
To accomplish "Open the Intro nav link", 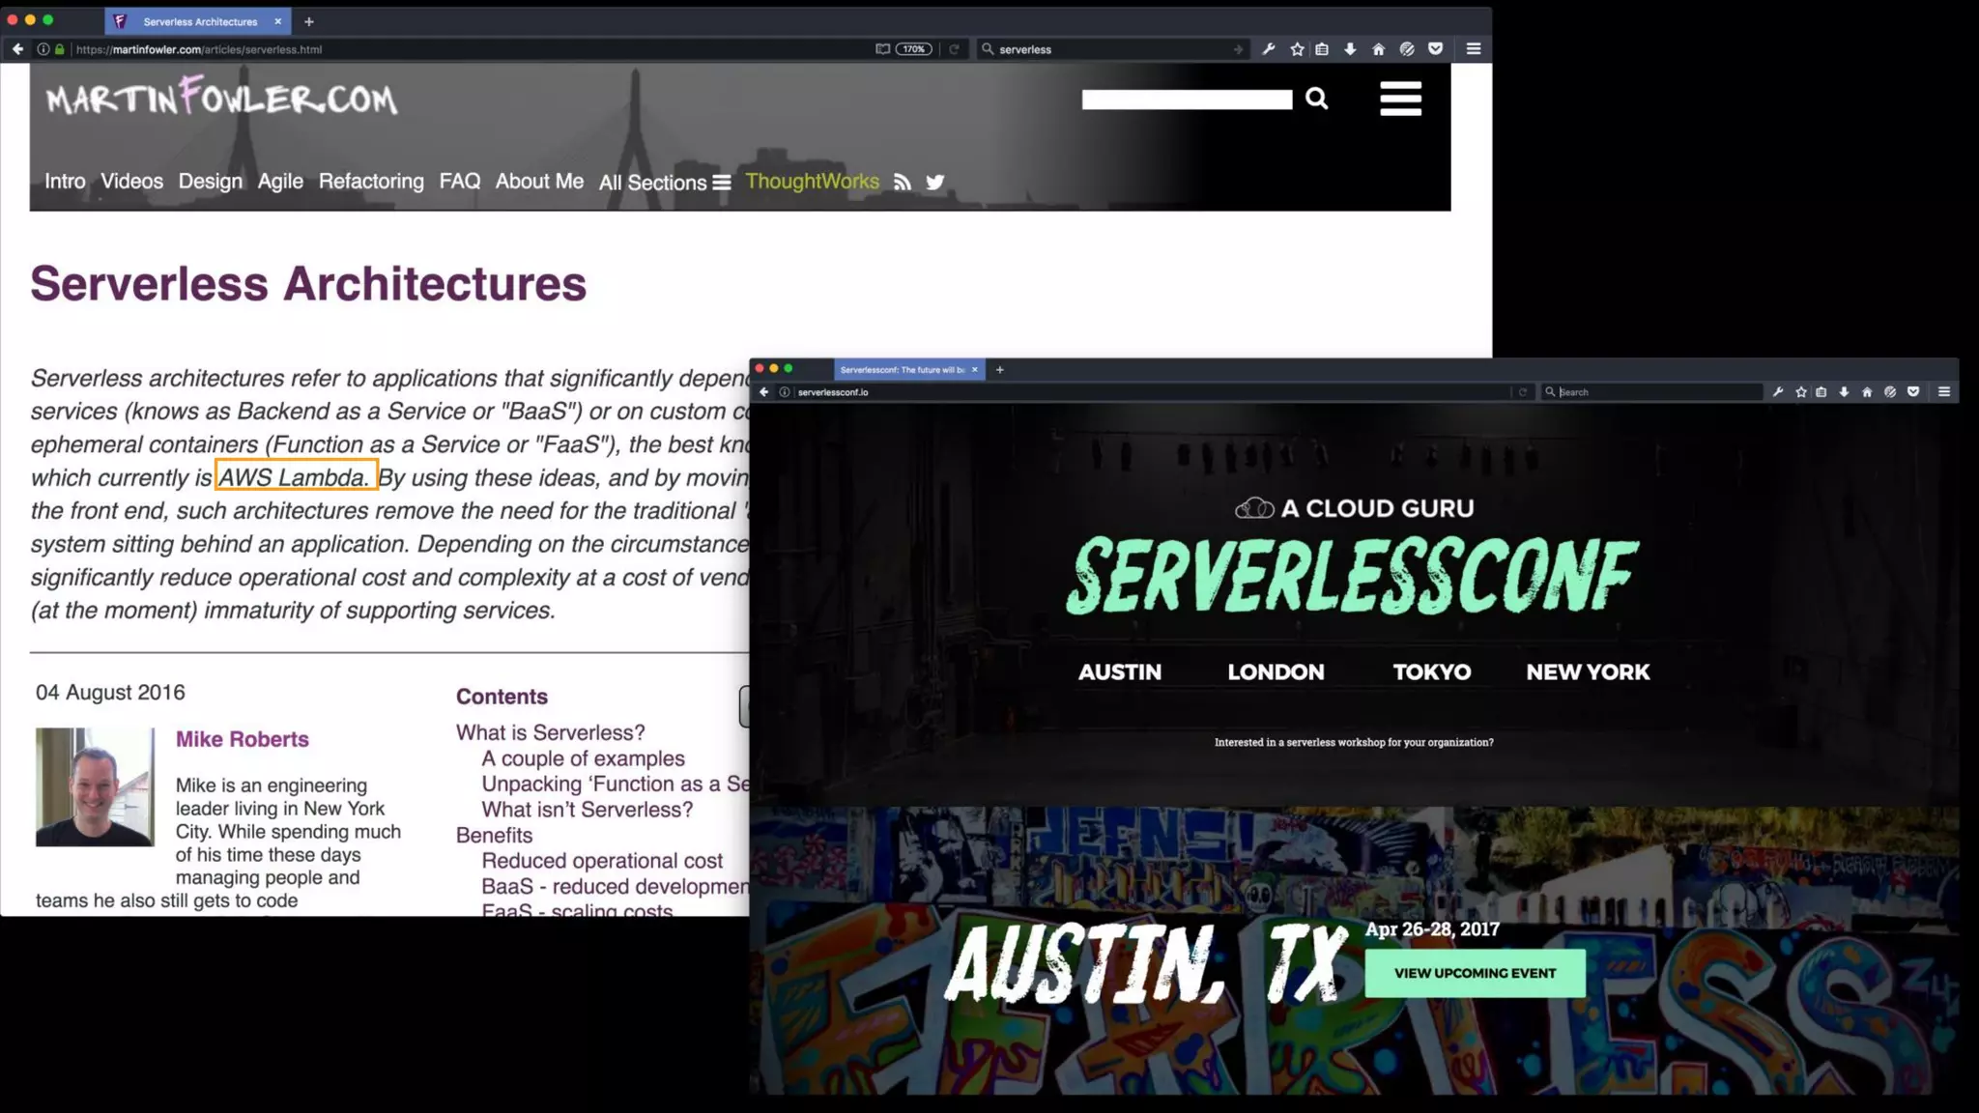I will [x=65, y=182].
